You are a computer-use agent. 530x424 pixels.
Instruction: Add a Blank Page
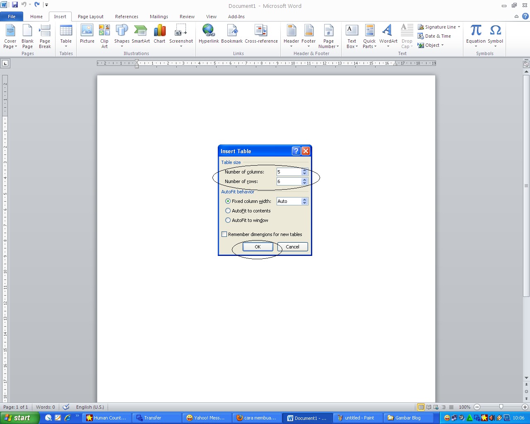[27, 36]
